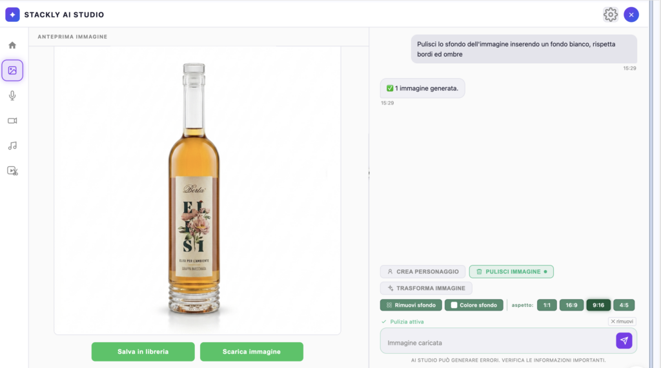Close the AI Studio with purple X

[631, 15]
